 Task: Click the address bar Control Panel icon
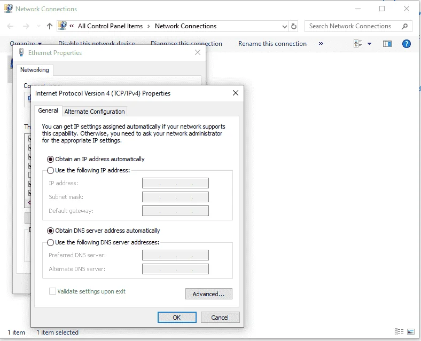[63, 26]
